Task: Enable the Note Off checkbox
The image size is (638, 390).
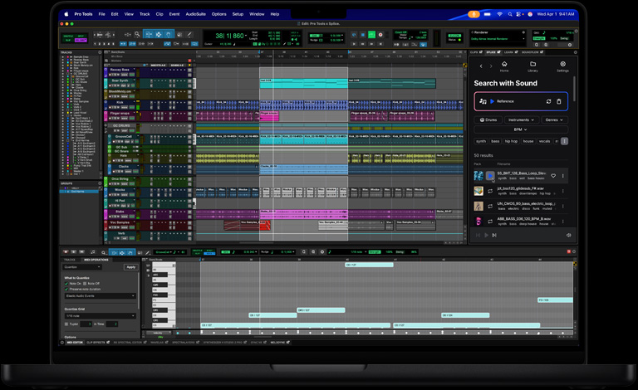Action: [x=85, y=283]
